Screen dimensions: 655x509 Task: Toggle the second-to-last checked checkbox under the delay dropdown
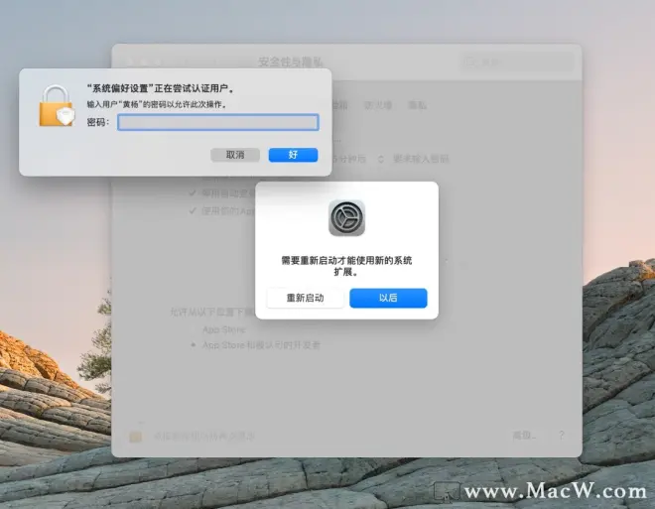point(193,192)
